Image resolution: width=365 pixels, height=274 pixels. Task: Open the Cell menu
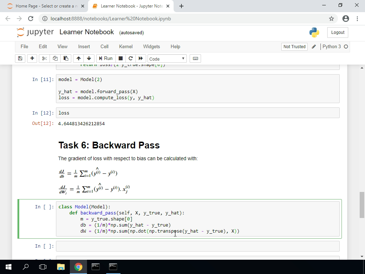tap(104, 47)
